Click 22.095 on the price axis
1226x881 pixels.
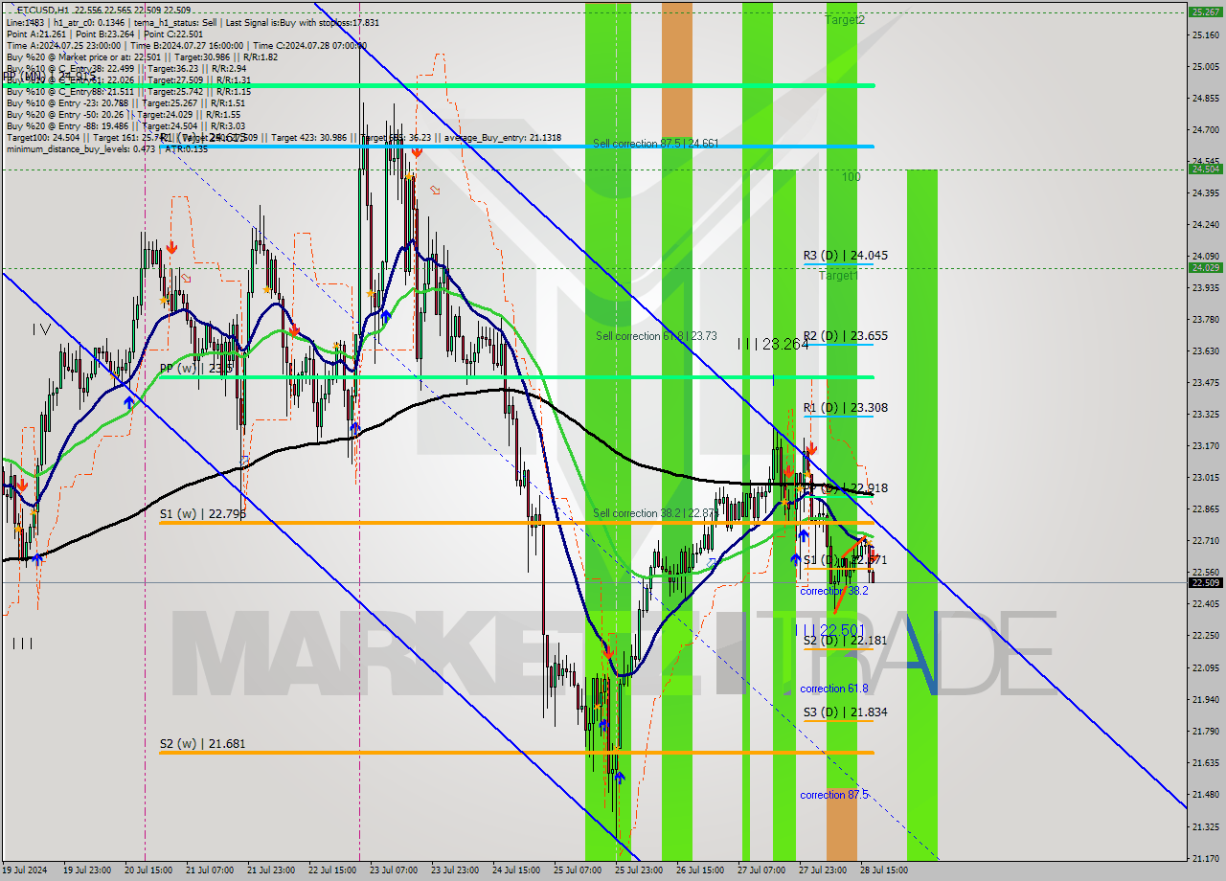coord(1205,667)
